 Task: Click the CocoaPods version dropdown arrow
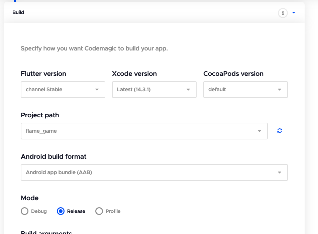[280, 90]
